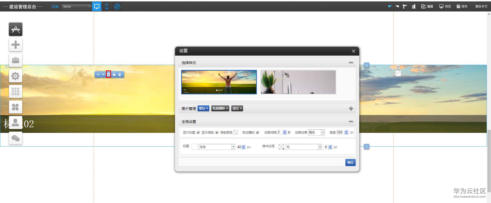Open the nine-square grid sidebar icon
The image size is (491, 203).
click(16, 91)
